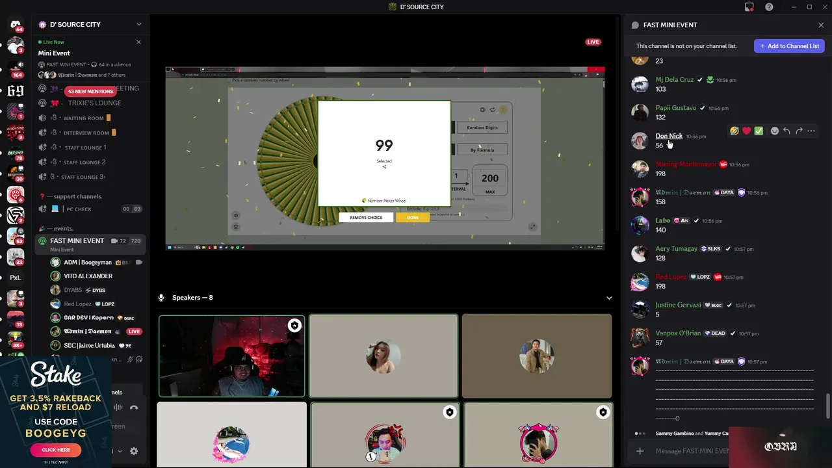The image size is (832, 468).
Task: Open more options on Don Nick message
Action: coord(811,131)
